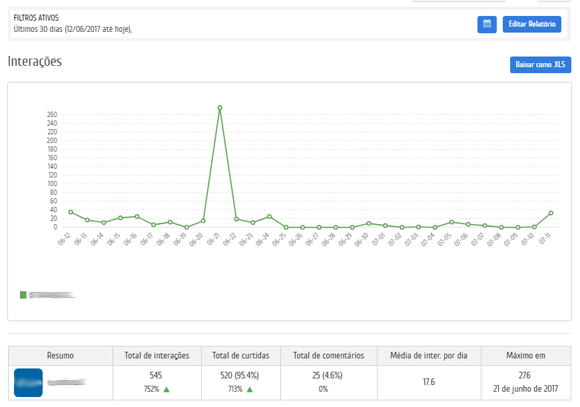Open the blue profile thumbnail in summary table

pos(28,382)
